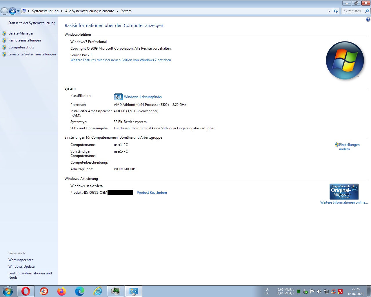Click the Windows-Leistungsindex link
The height and width of the screenshot is (297, 371).
[x=143, y=97]
